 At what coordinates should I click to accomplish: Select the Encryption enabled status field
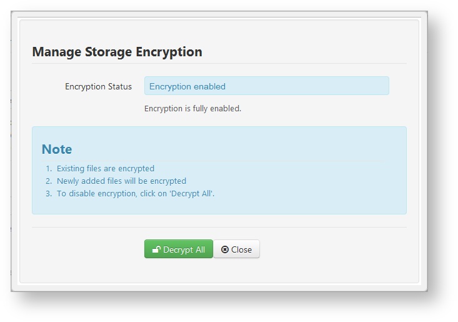click(x=266, y=86)
